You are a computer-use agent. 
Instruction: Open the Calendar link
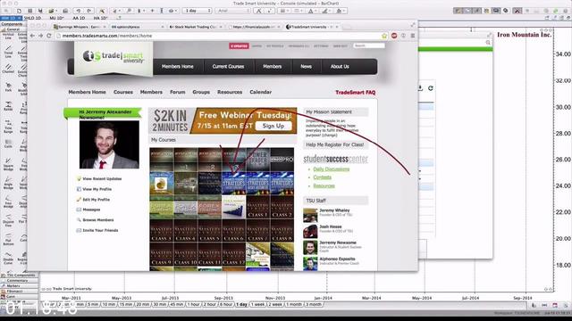(x=260, y=92)
